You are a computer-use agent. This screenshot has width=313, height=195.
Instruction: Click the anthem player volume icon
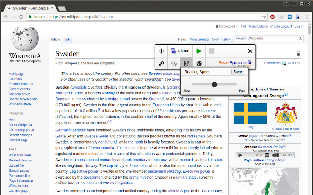click(275, 155)
